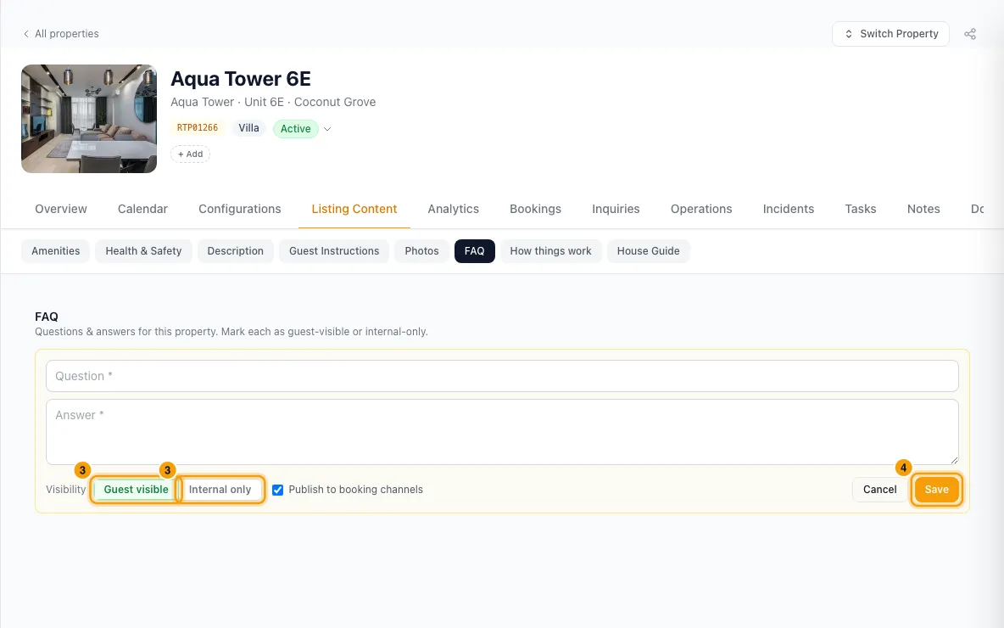This screenshot has height=628, width=1004.
Task: Open the Guest Instructions sub-tab
Action: (x=334, y=251)
